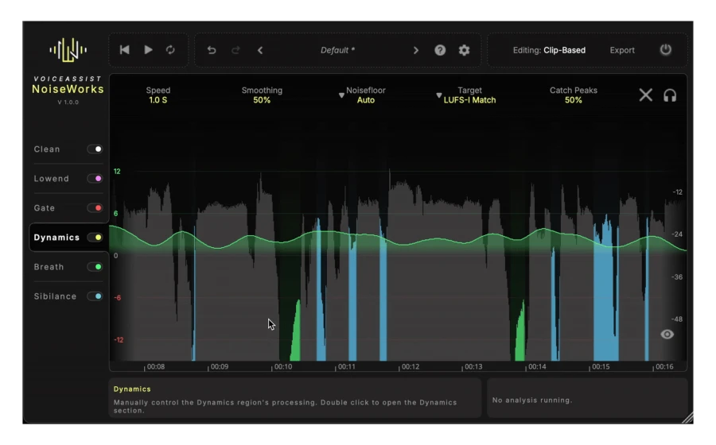The height and width of the screenshot is (445, 716).
Task: Start playback with the play button
Action: [x=148, y=50]
